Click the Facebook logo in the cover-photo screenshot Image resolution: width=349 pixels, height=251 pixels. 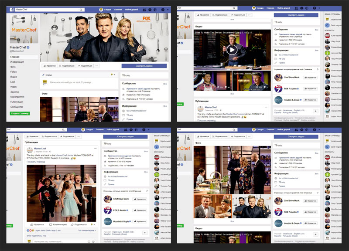[x=12, y=10]
